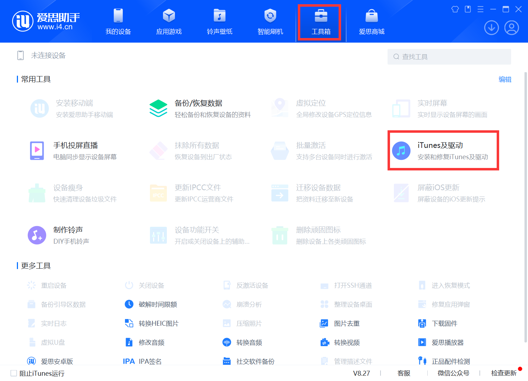This screenshot has width=528, height=381.
Task: Open 批量激活 tool
Action: click(321, 151)
